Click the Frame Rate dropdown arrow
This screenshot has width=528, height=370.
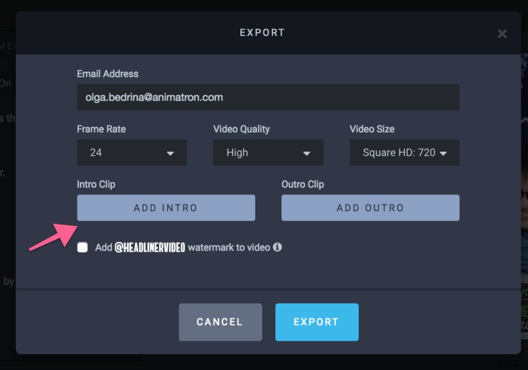click(x=170, y=153)
